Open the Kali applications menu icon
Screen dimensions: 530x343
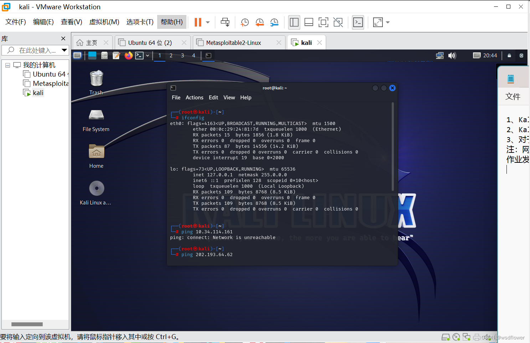click(77, 55)
